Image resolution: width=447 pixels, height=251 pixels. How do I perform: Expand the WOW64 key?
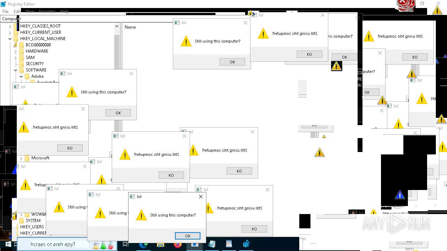pyautogui.click(x=21, y=214)
